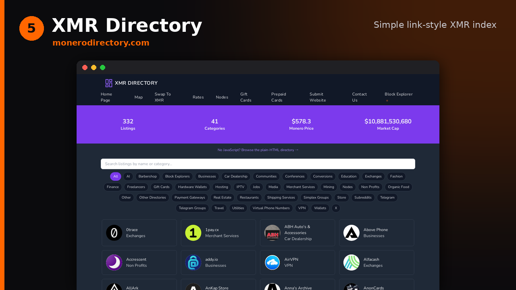Filter by the Payment Gateways chip
Screen dimensions: 516x290
click(x=190, y=198)
